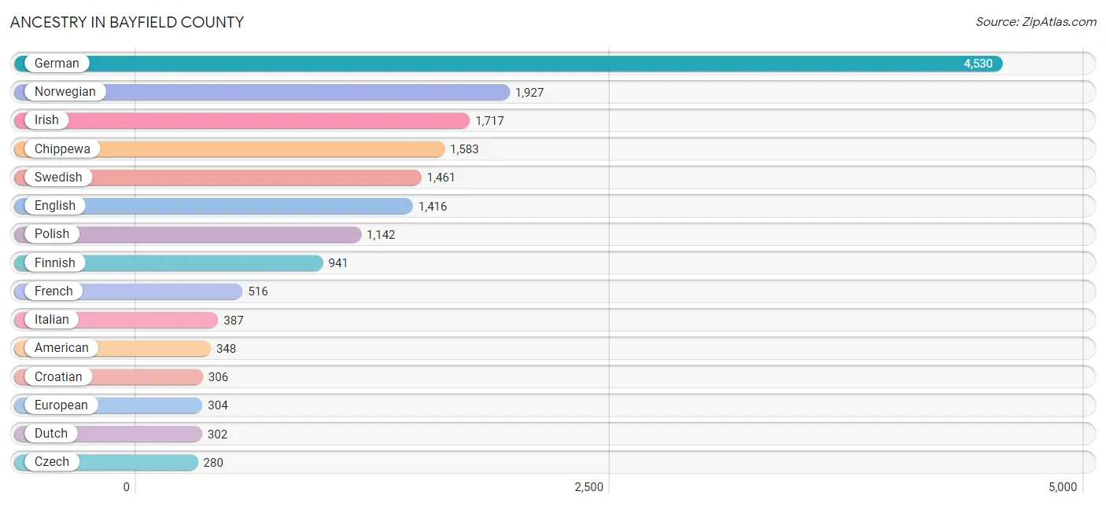Screen dimensions: 1106x506
Task: Click the European value 304
Action: click(x=218, y=405)
